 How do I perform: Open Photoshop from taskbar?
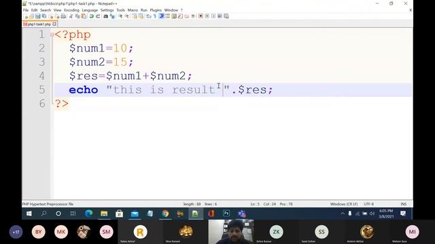226,213
